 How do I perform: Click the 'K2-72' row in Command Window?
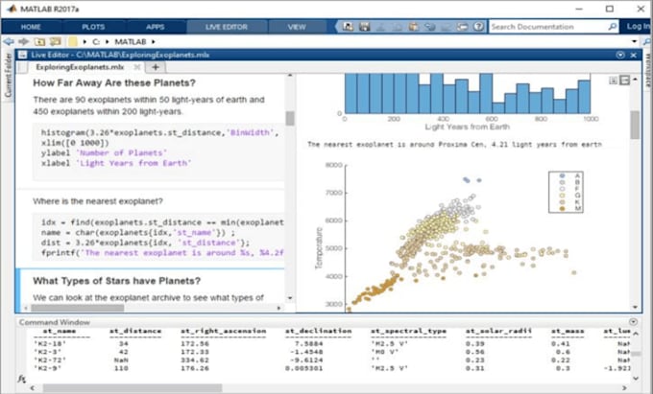331,359
